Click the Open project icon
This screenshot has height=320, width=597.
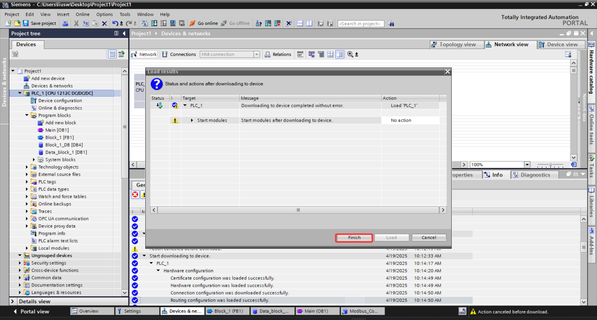(x=17, y=23)
